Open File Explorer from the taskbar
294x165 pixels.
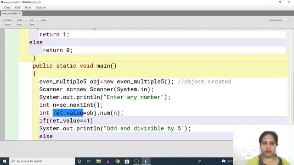coord(98,161)
